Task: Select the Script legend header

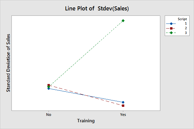Action: click(x=182, y=19)
